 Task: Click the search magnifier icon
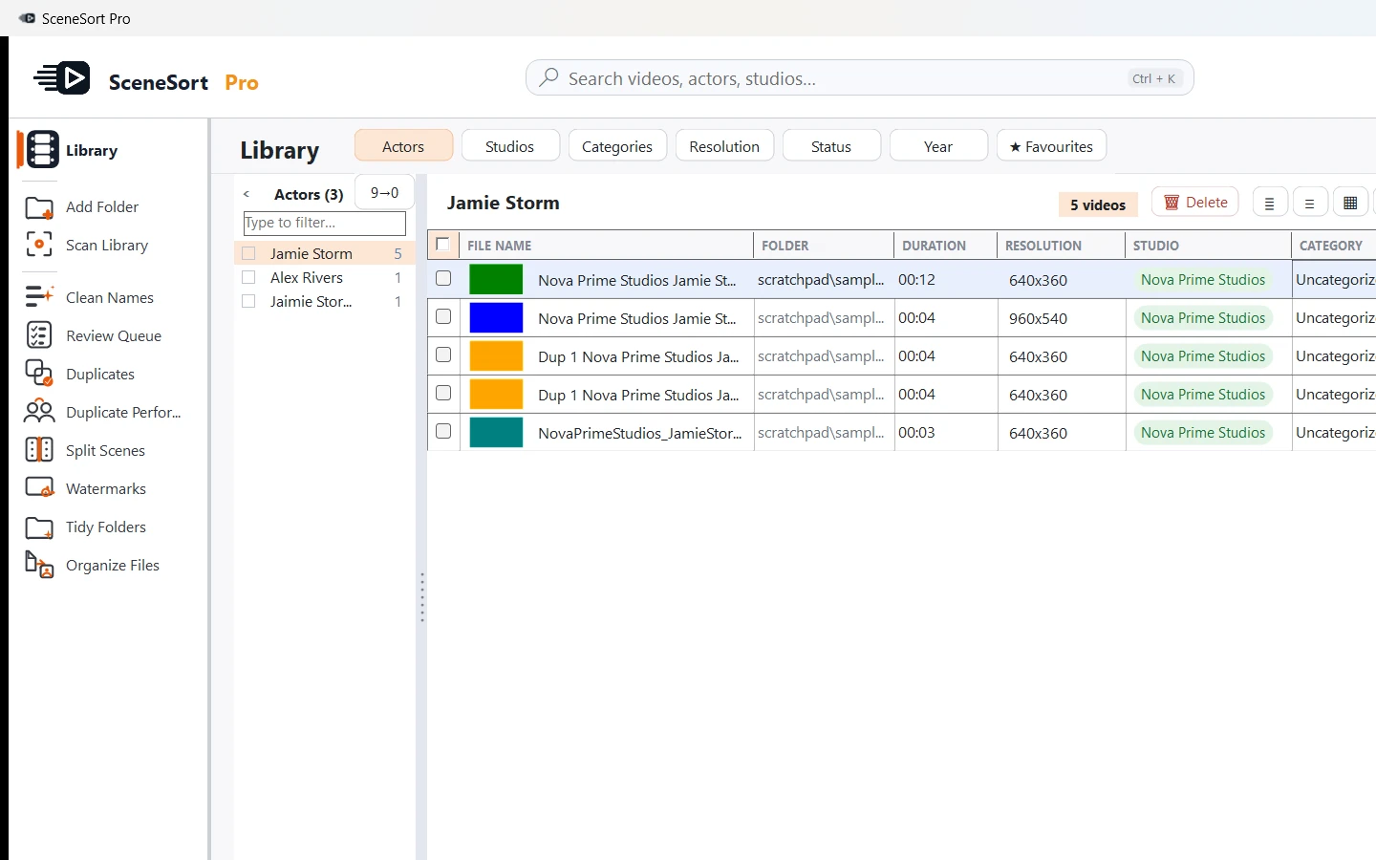(548, 77)
